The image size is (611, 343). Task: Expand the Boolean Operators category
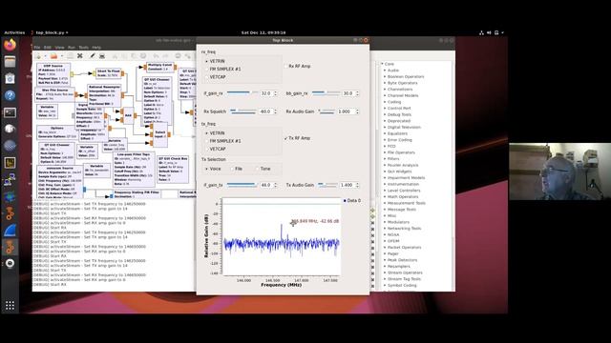pos(385,76)
